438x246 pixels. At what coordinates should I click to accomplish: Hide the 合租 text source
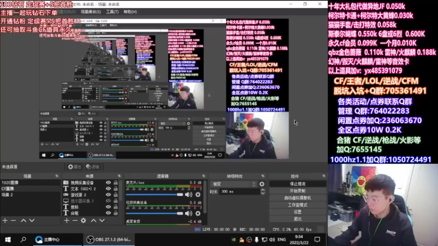click(x=108, y=213)
